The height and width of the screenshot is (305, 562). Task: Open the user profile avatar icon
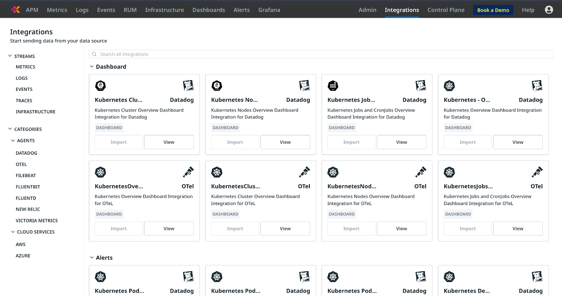(549, 10)
